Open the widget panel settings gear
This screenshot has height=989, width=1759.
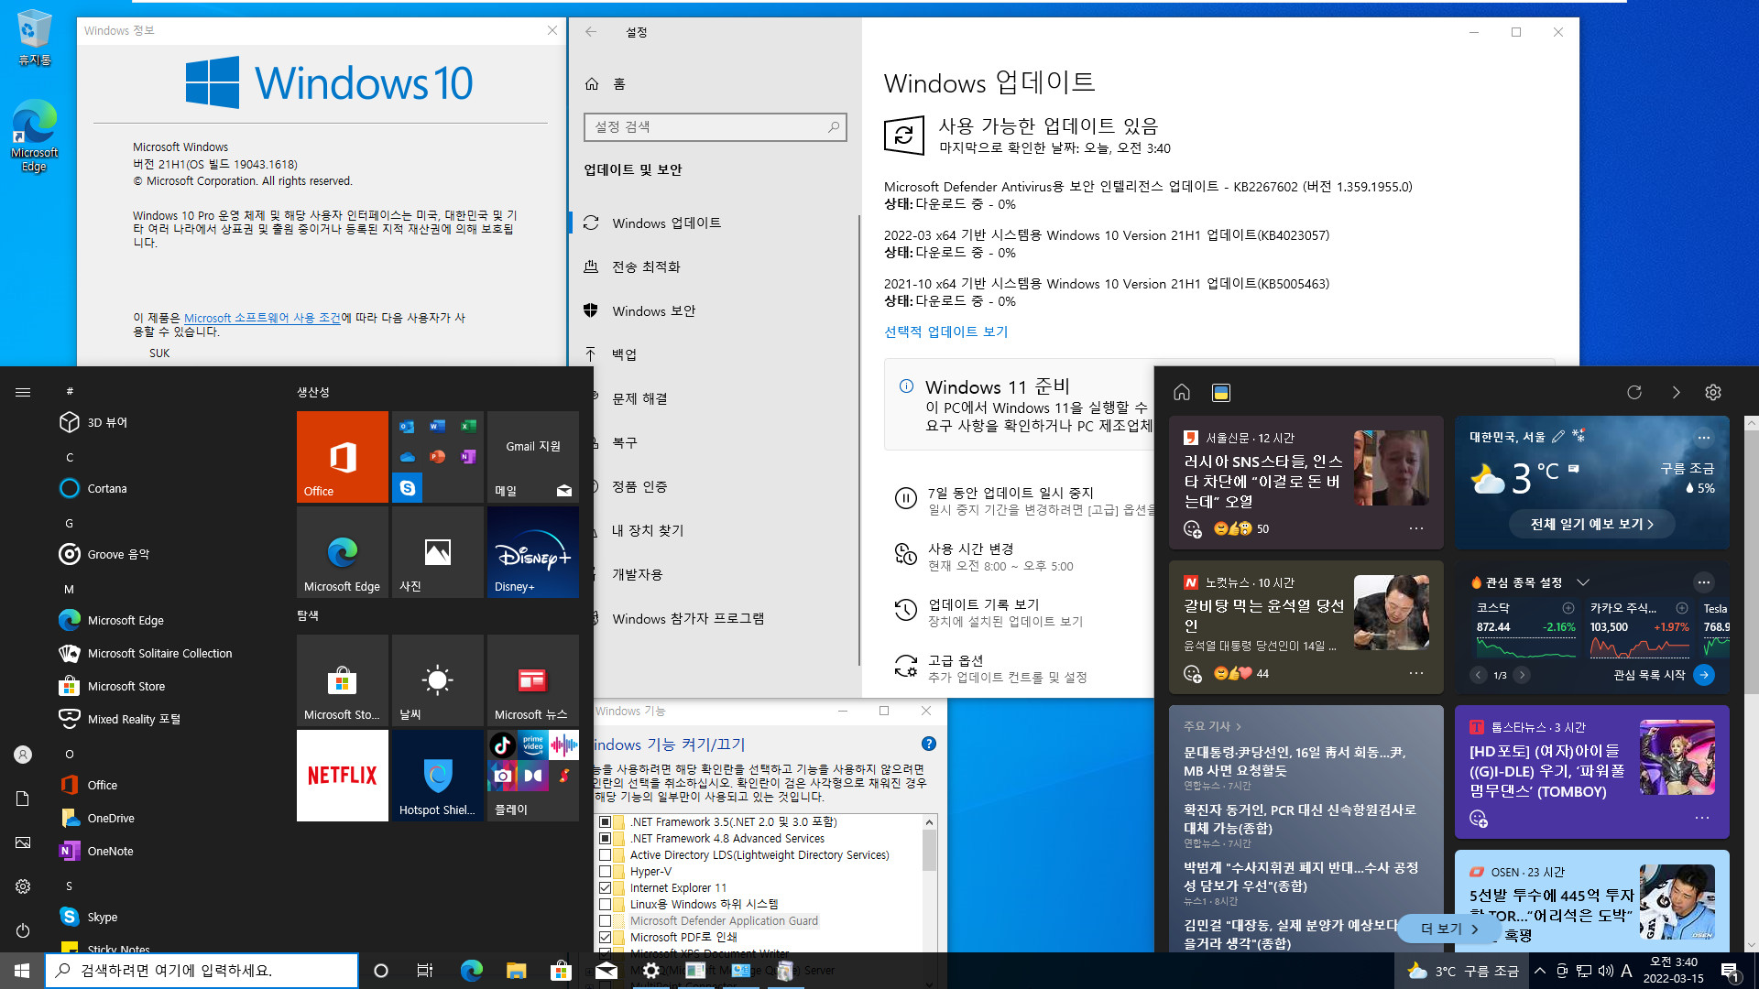(1713, 392)
